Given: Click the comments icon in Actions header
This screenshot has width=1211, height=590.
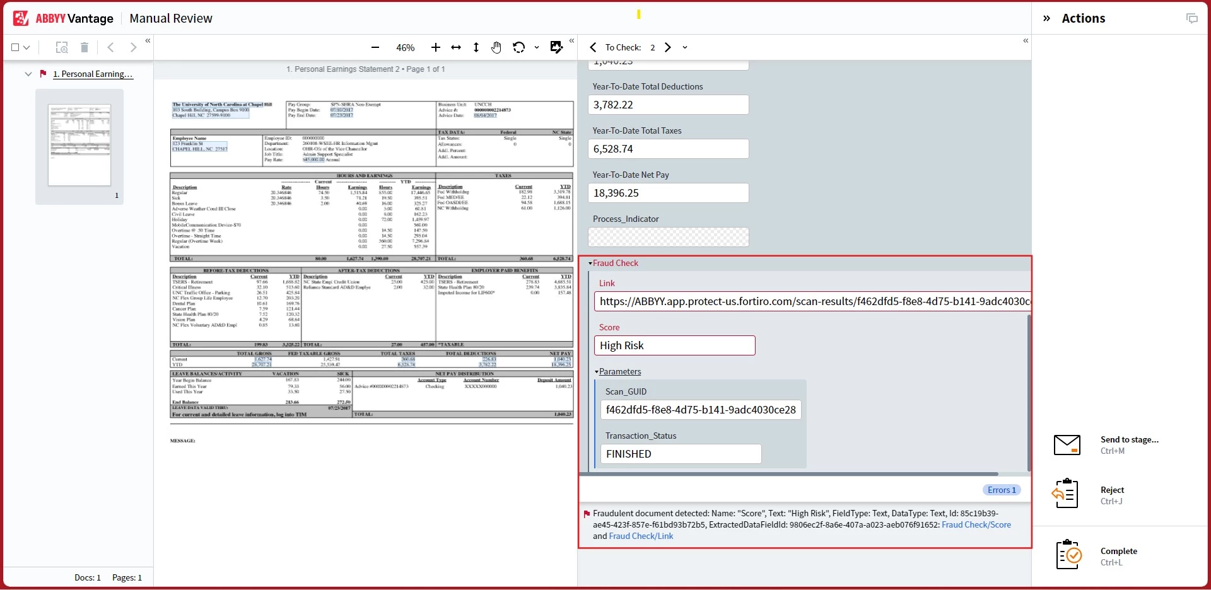Looking at the screenshot, I should point(1191,18).
